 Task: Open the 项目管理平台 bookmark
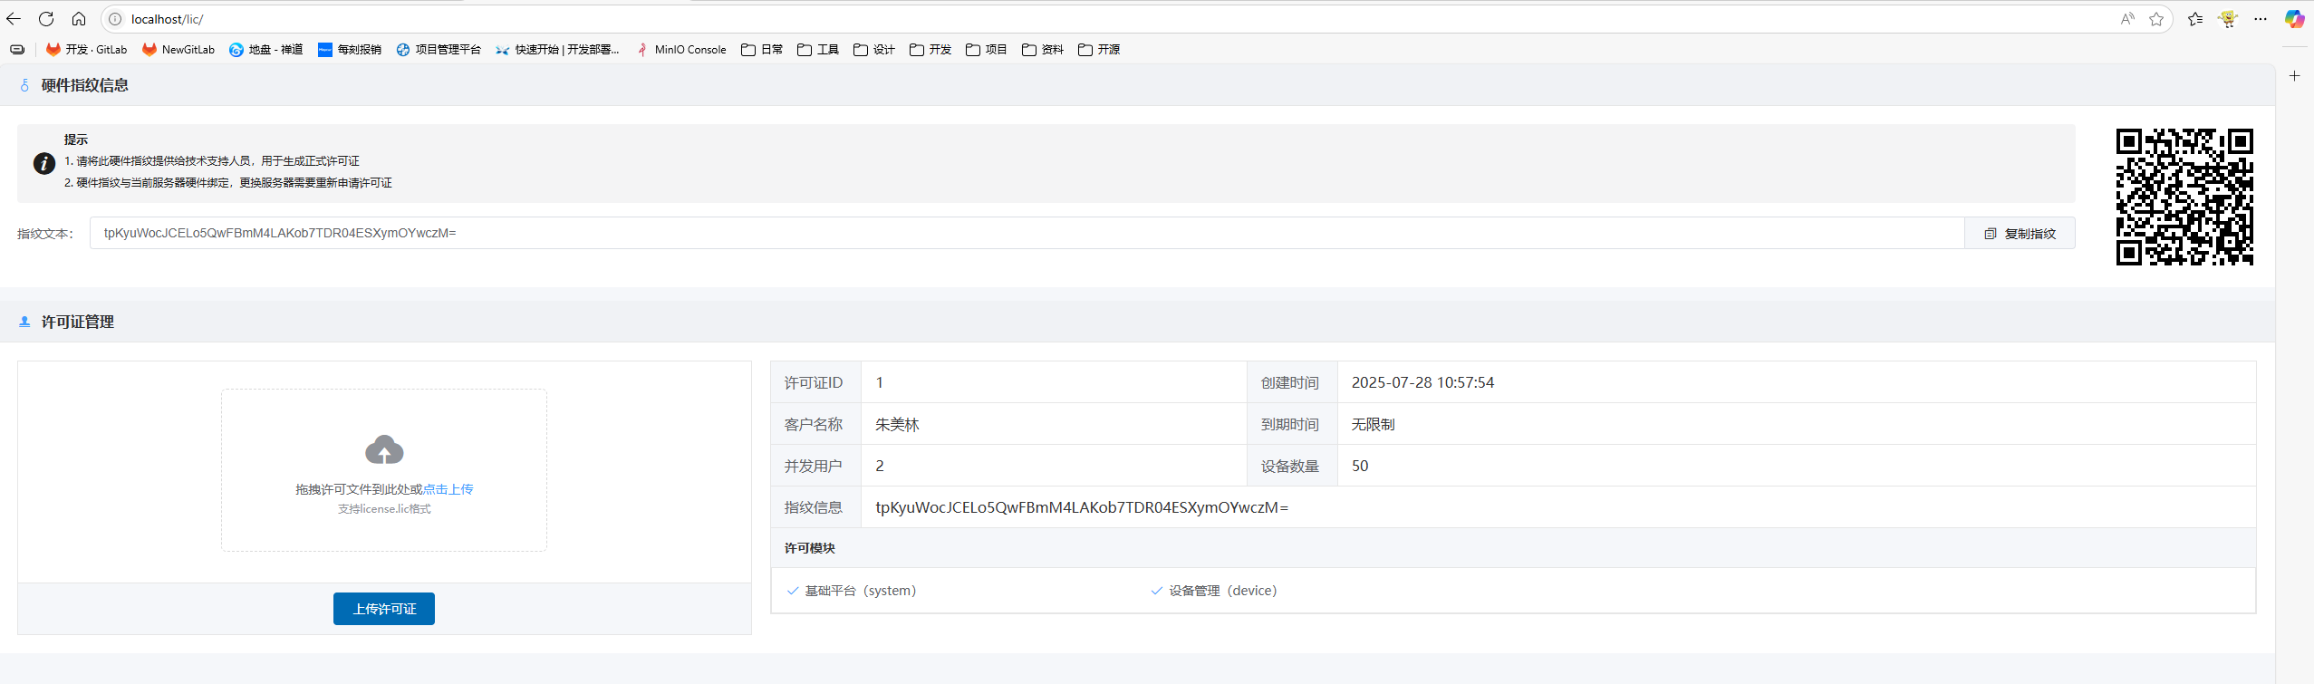pyautogui.click(x=439, y=50)
